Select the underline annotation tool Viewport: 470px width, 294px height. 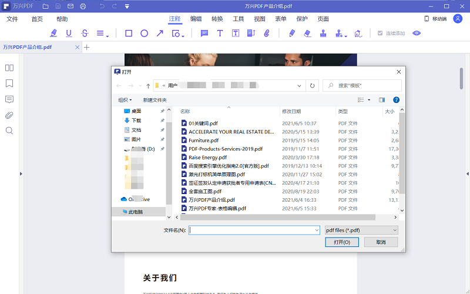pos(69,34)
